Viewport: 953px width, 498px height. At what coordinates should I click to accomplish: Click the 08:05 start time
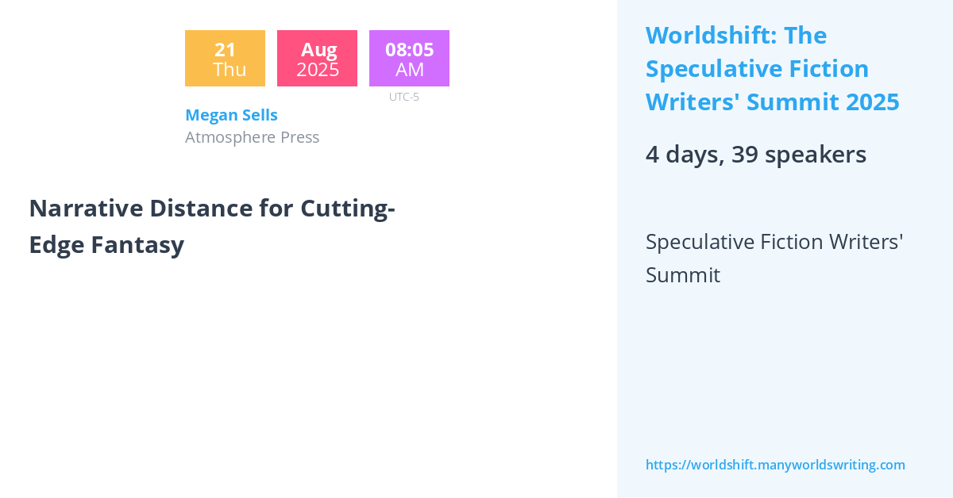pyautogui.click(x=409, y=49)
